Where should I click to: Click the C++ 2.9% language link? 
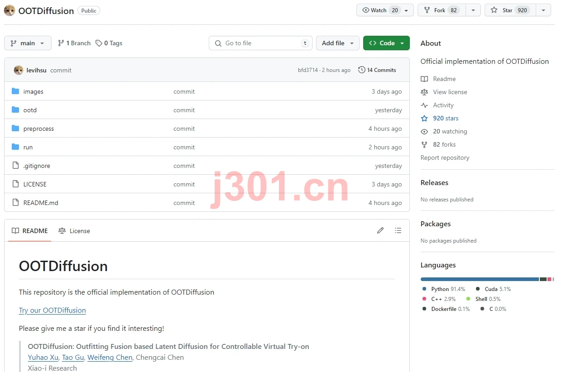(439, 299)
